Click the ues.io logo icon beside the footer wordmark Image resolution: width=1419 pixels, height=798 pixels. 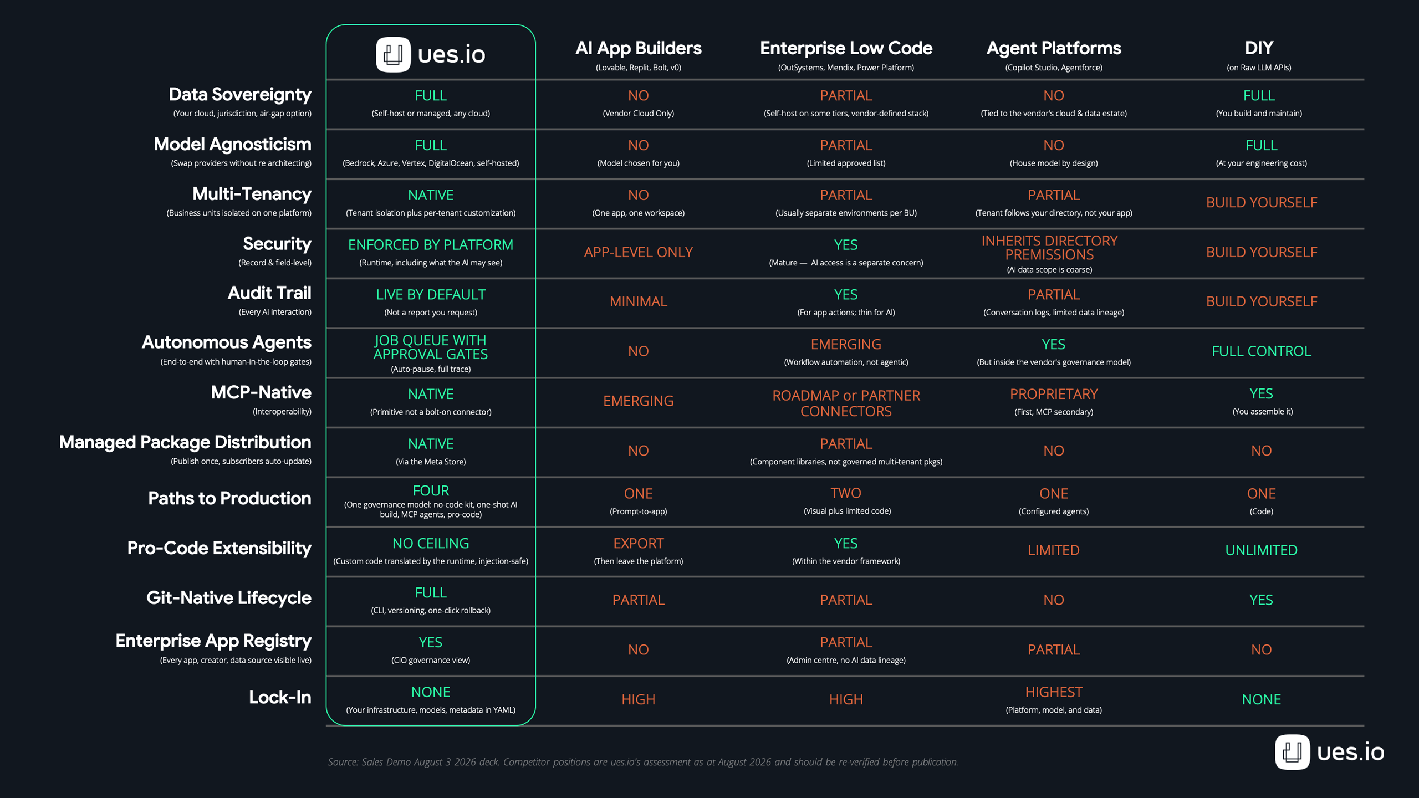tap(1292, 752)
